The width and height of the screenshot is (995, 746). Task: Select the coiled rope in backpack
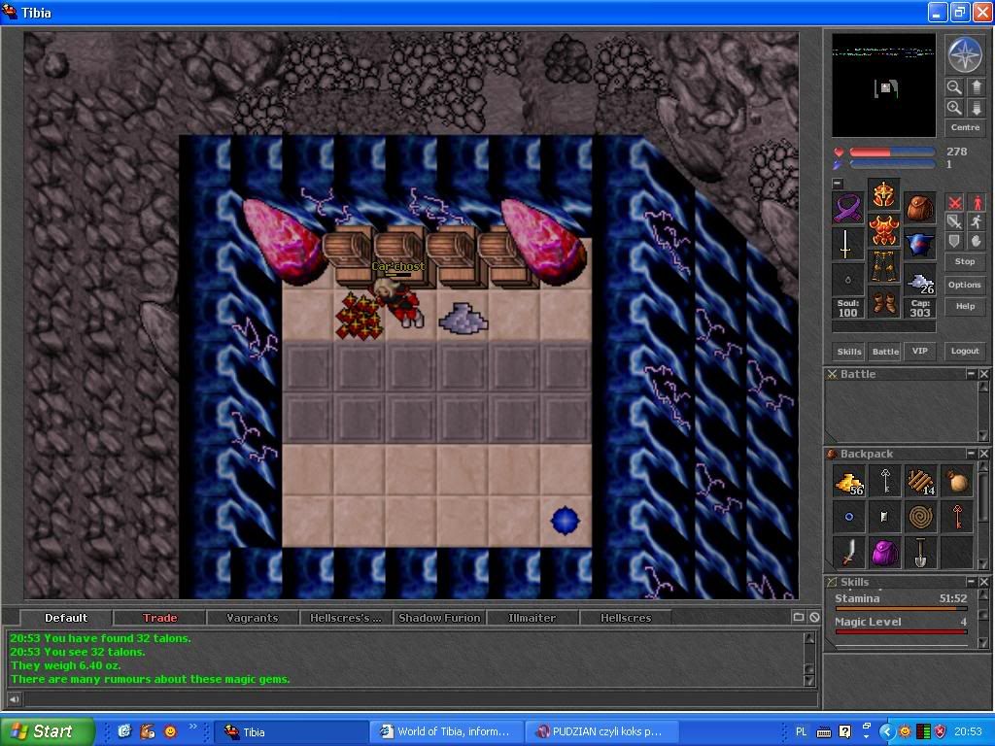tap(921, 518)
